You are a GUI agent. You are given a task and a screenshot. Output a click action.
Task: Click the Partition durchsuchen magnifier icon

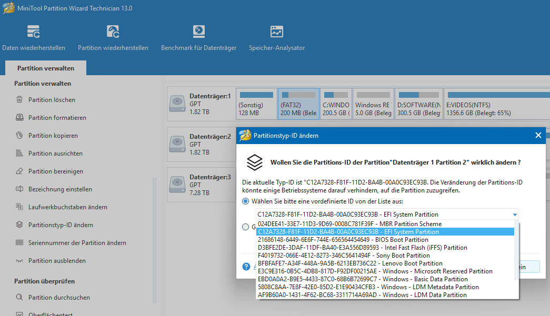19,297
